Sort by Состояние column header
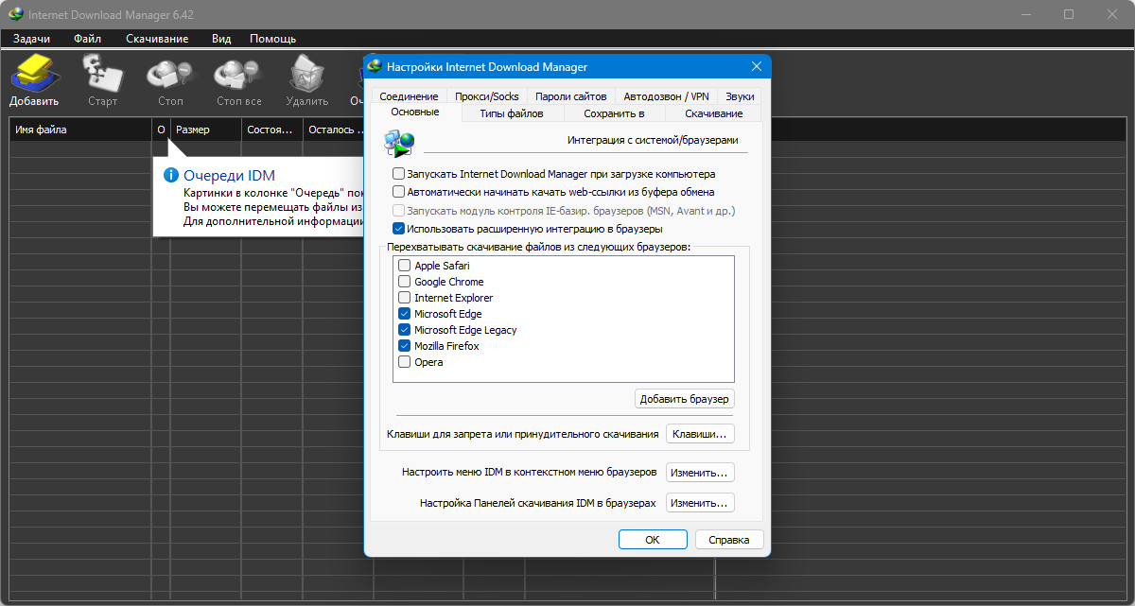Viewport: 1135px width, 606px height. tap(272, 130)
